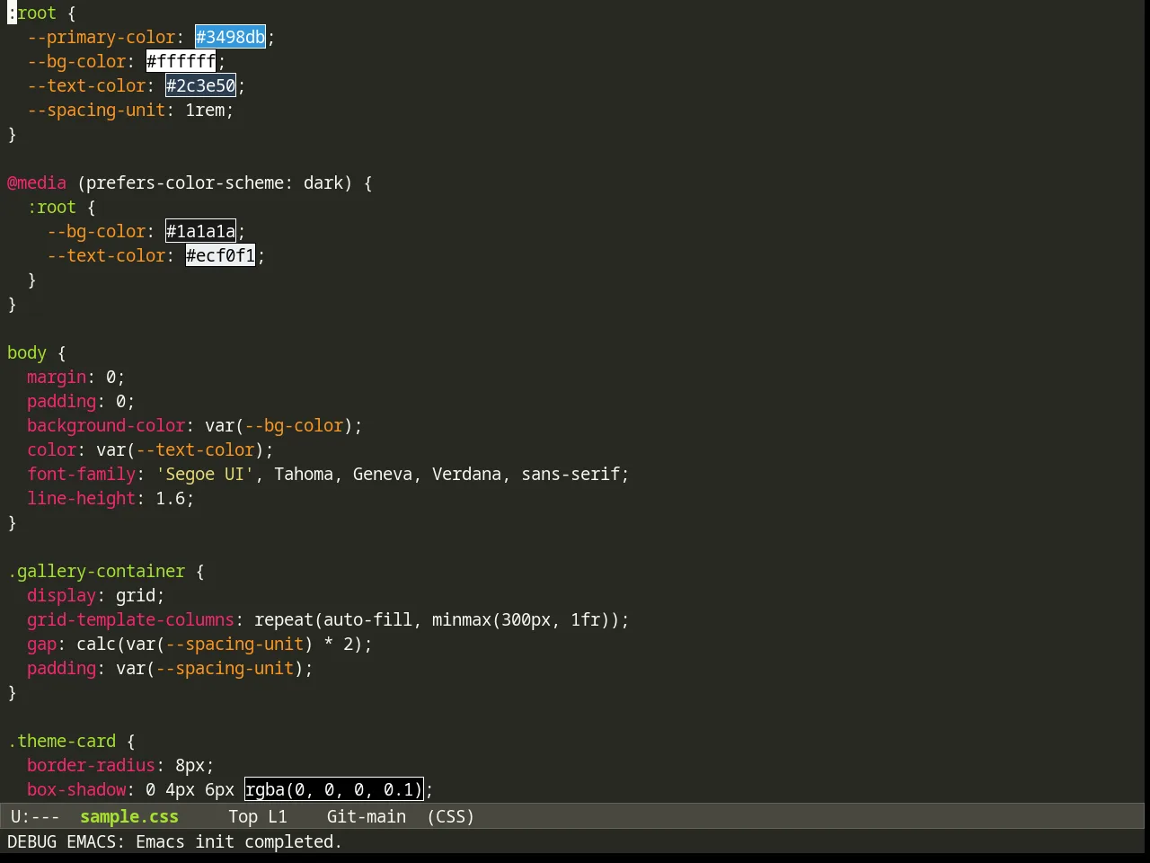The image size is (1150, 863).
Task: Click the repeat(auto-fill text
Action: coord(333,619)
